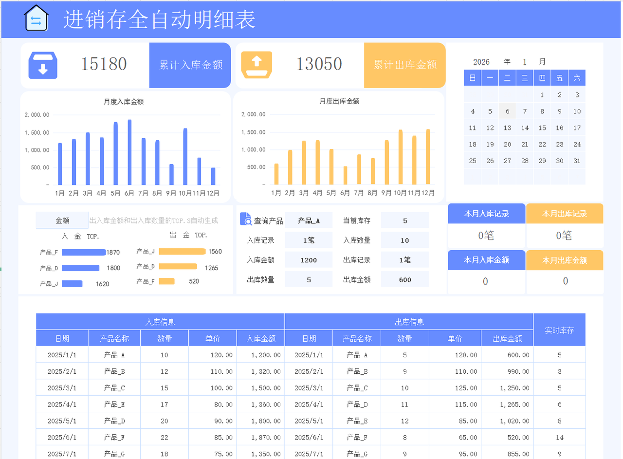Click the document search icon next to 查询产品
This screenshot has width=623, height=459.
(245, 219)
